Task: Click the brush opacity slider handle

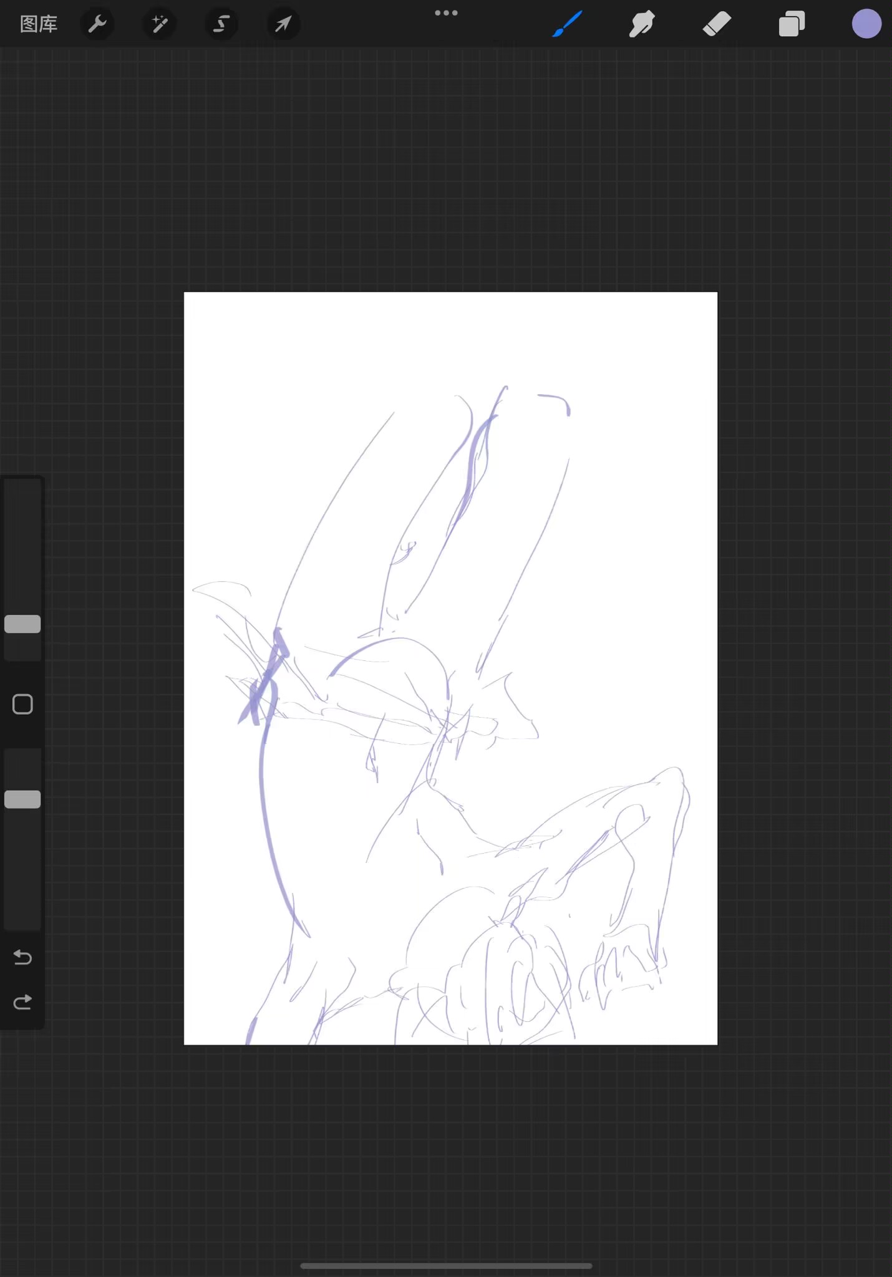Action: pyautogui.click(x=22, y=799)
